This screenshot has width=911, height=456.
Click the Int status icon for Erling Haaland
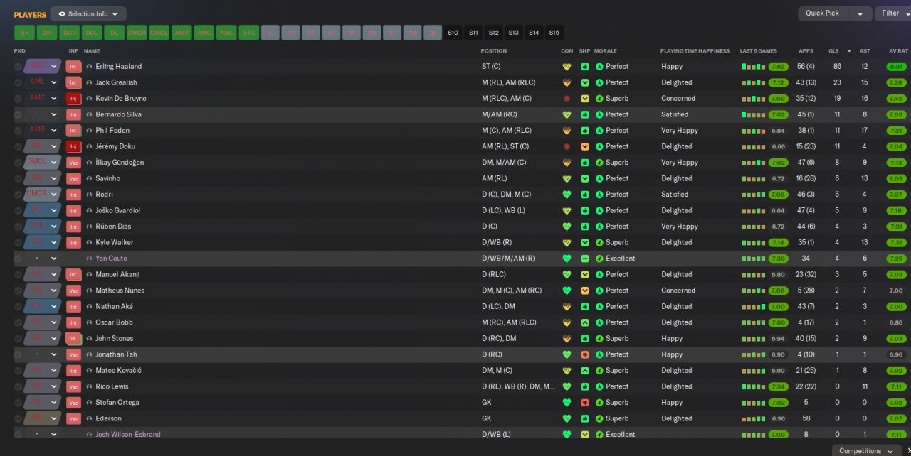click(x=73, y=67)
